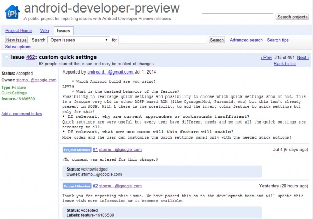
Task: Click the '315 of 481' counter text
Action: pyautogui.click(x=284, y=58)
